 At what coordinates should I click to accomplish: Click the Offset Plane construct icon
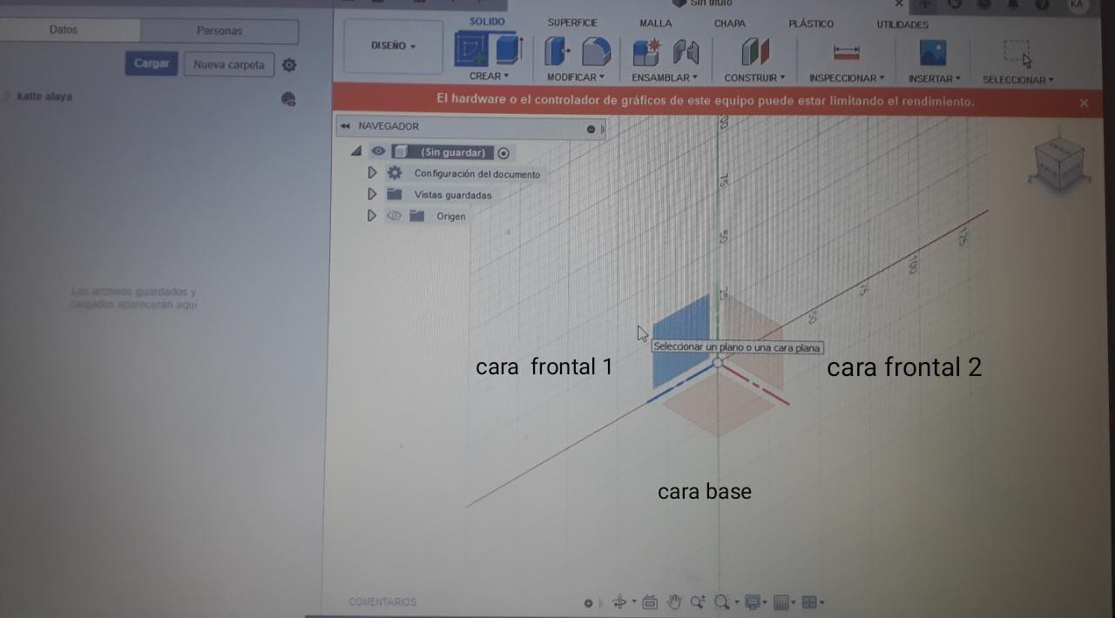pyautogui.click(x=755, y=52)
